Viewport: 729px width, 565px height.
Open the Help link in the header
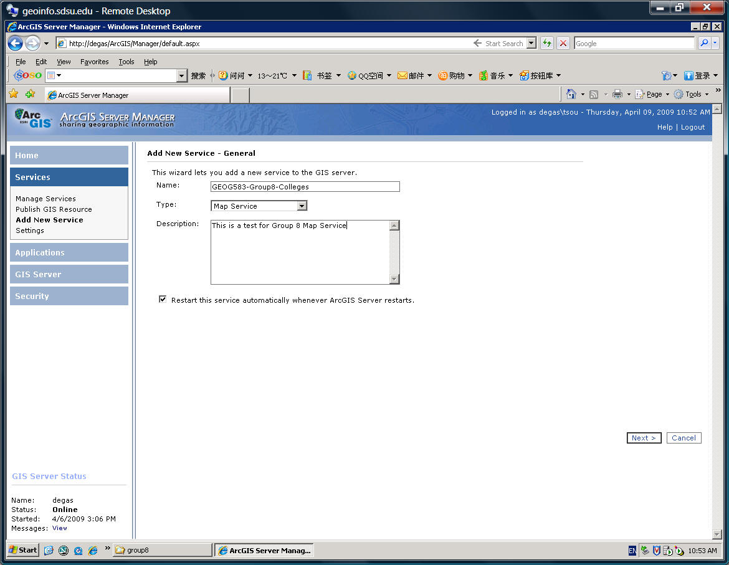[x=664, y=127]
